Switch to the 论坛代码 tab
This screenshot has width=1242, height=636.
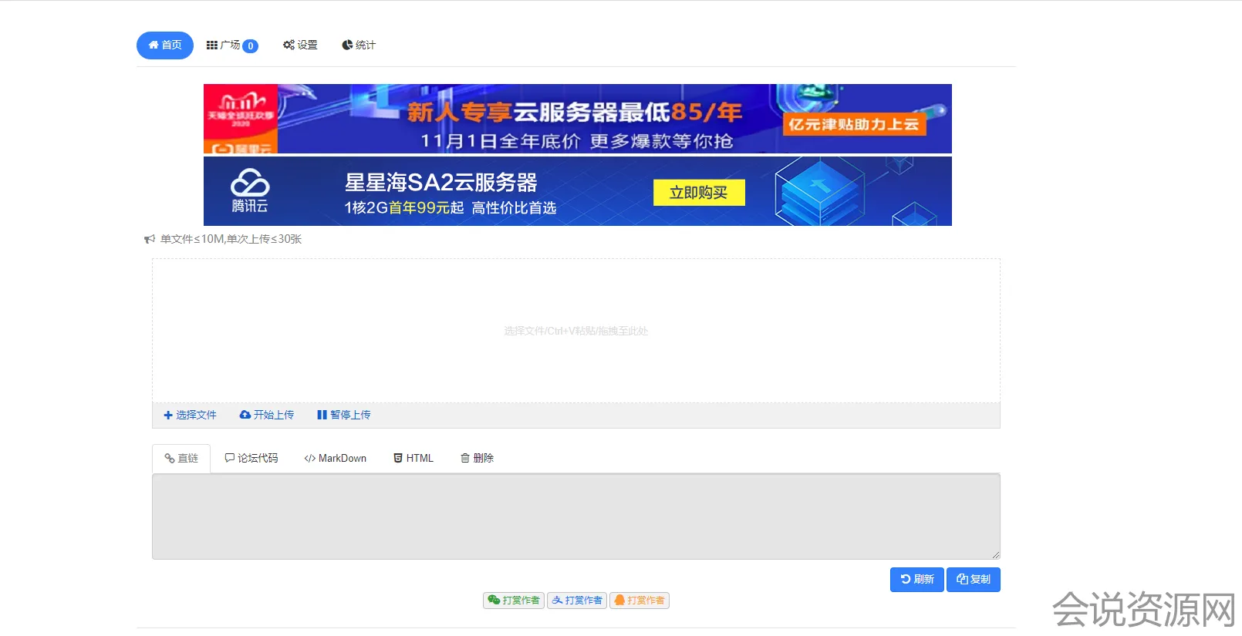(251, 459)
